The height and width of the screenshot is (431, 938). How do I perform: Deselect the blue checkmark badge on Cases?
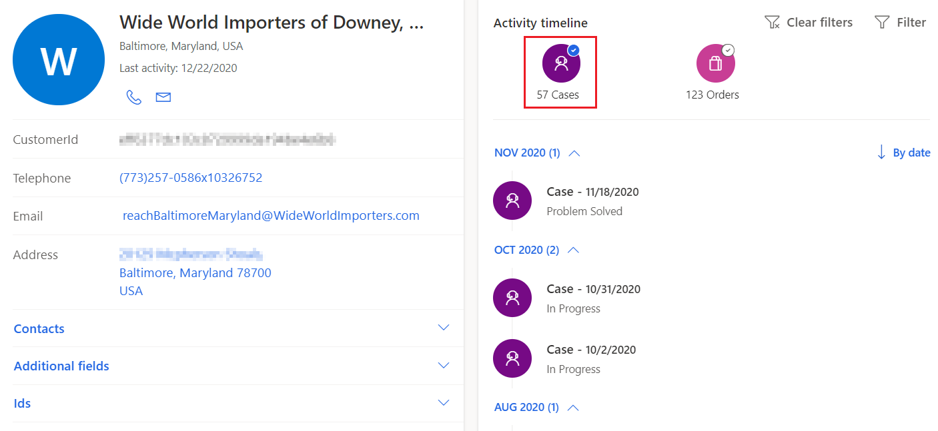pos(572,49)
